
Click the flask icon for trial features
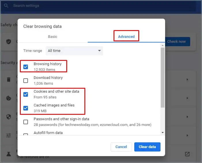[9, 154]
